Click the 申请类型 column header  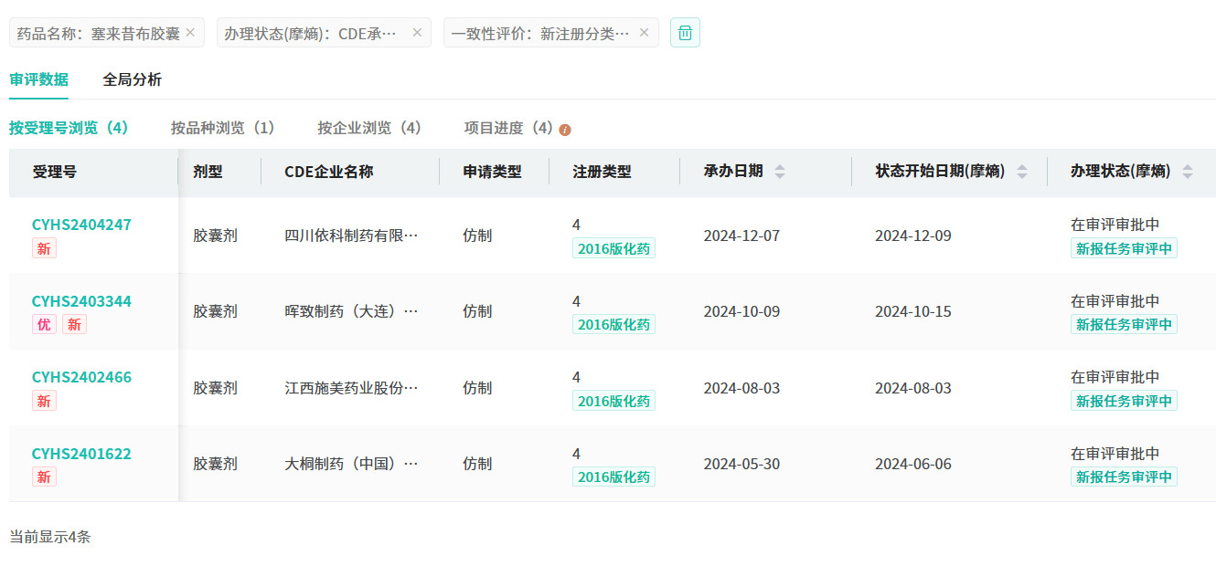[492, 172]
